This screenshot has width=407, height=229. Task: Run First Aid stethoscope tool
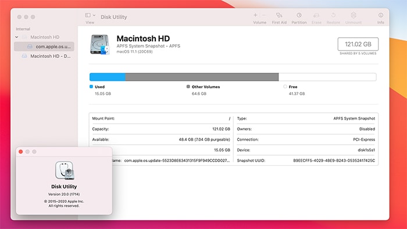pos(279,15)
